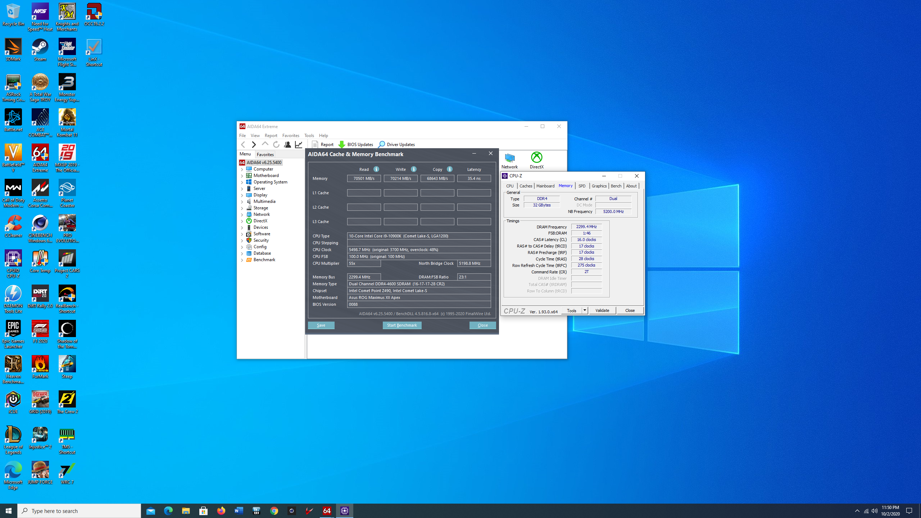The image size is (921, 518).
Task: Click the AIDA64 up-level arrow icon
Action: click(265, 144)
